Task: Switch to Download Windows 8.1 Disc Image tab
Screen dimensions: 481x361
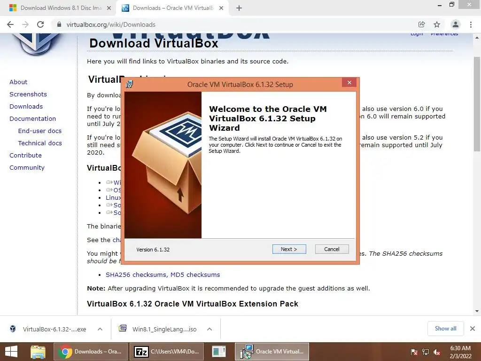Action: pos(61,8)
